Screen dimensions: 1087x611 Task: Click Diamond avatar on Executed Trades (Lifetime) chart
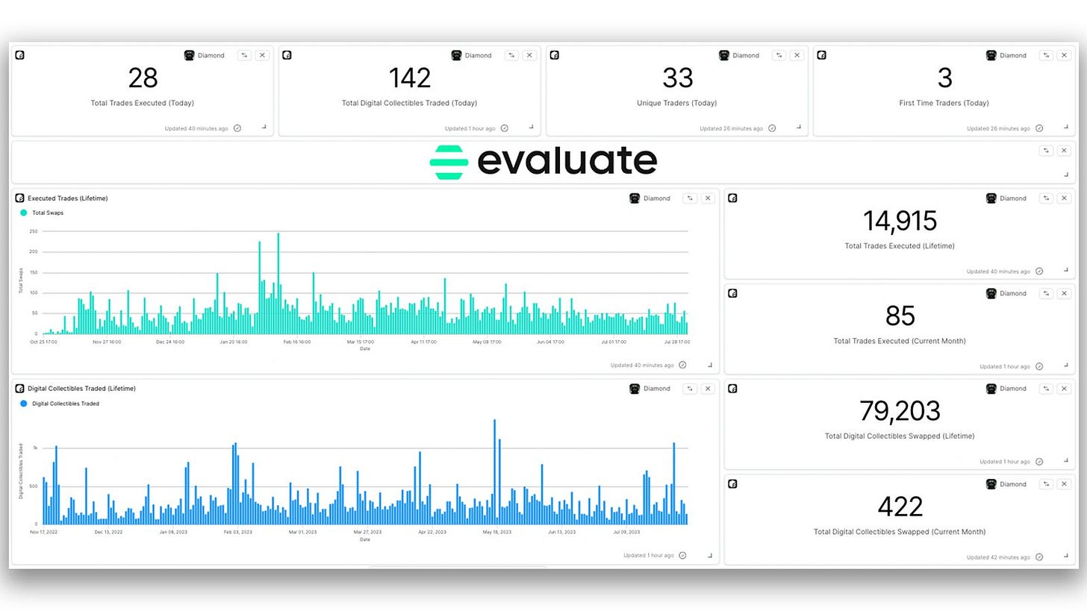pyautogui.click(x=635, y=198)
